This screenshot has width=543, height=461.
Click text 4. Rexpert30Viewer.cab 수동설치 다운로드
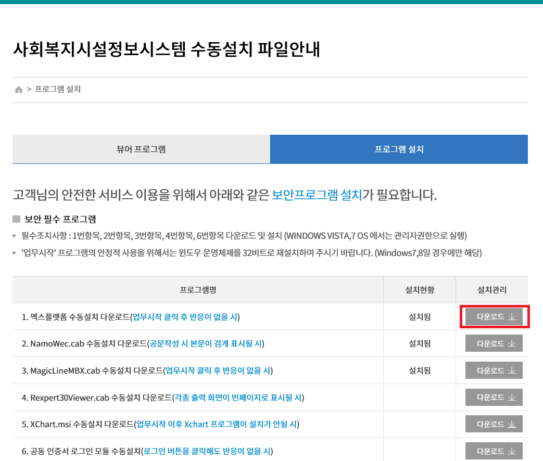click(x=97, y=398)
